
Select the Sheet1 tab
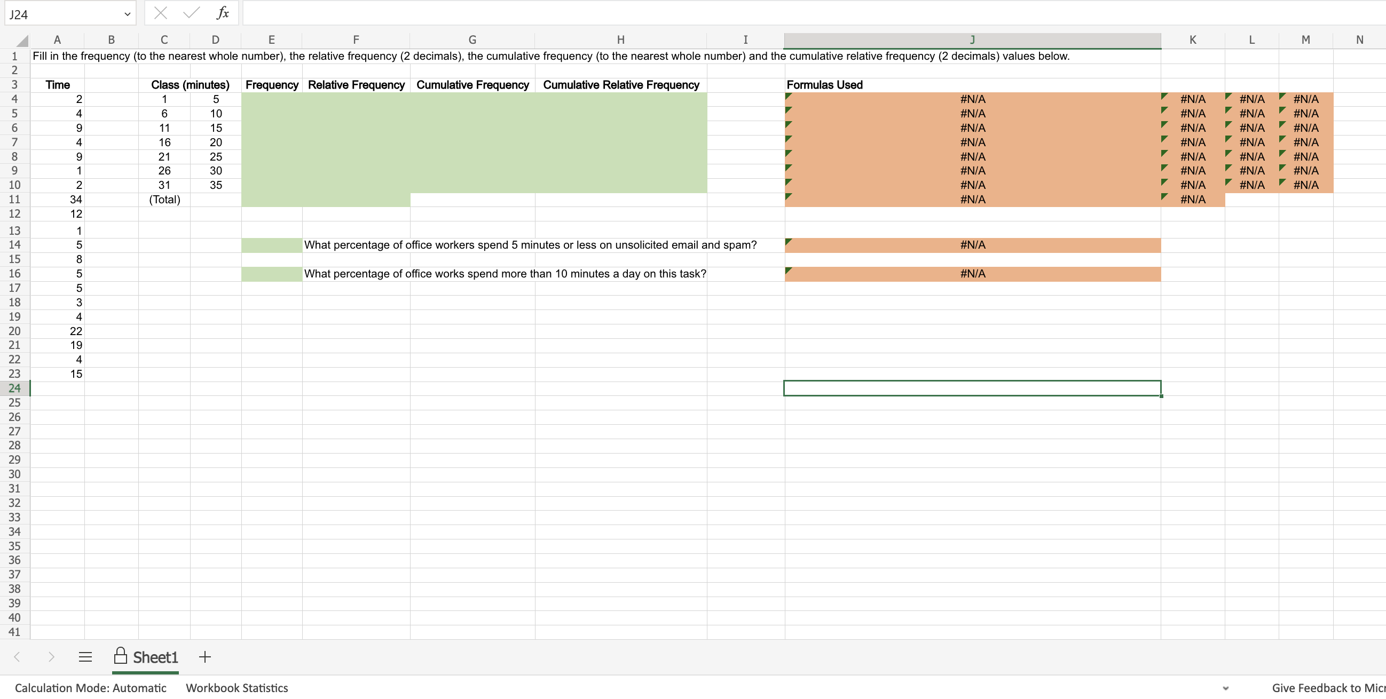tap(154, 657)
